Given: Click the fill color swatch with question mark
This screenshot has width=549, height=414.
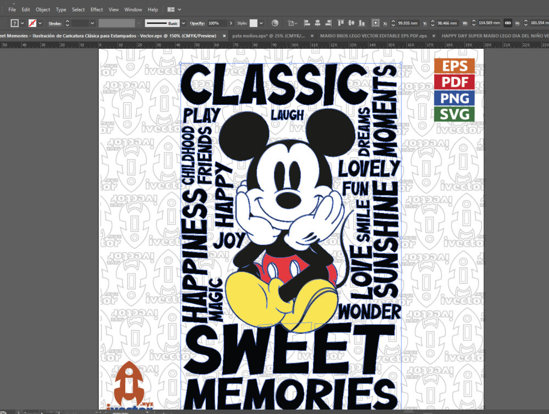Looking at the screenshot, I should click(x=14, y=23).
